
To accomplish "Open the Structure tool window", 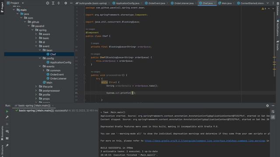I will pyautogui.click(x=2, y=151).
